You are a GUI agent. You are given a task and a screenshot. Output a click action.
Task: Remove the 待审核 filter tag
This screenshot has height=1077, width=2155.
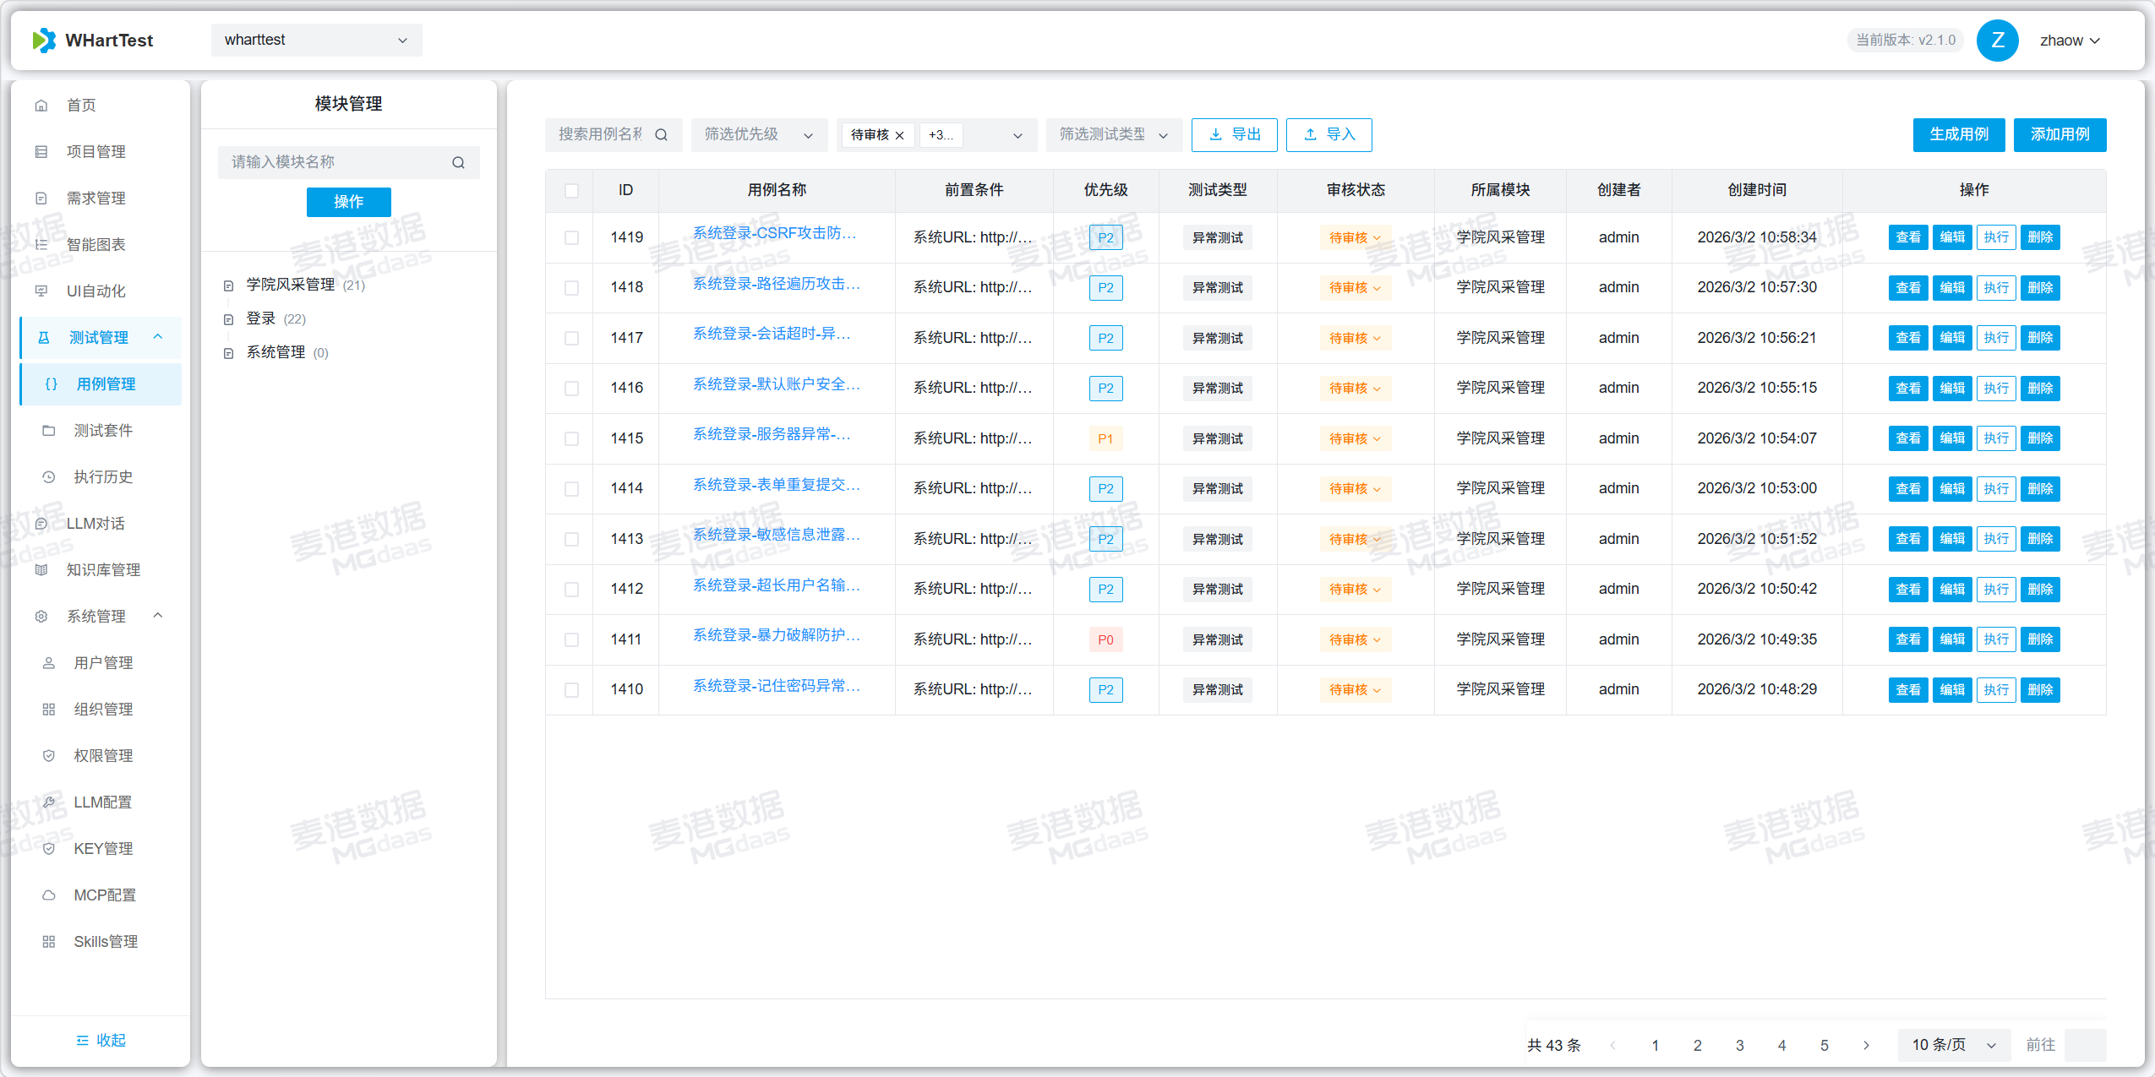pos(900,135)
